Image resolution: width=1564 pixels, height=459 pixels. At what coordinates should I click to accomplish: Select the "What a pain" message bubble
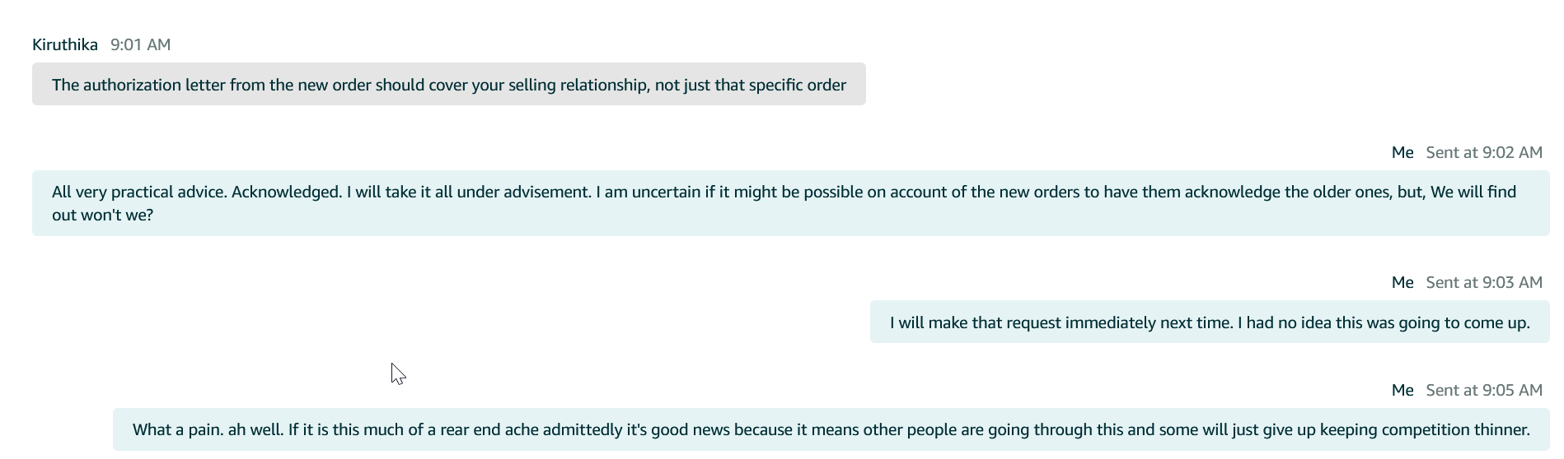[831, 429]
